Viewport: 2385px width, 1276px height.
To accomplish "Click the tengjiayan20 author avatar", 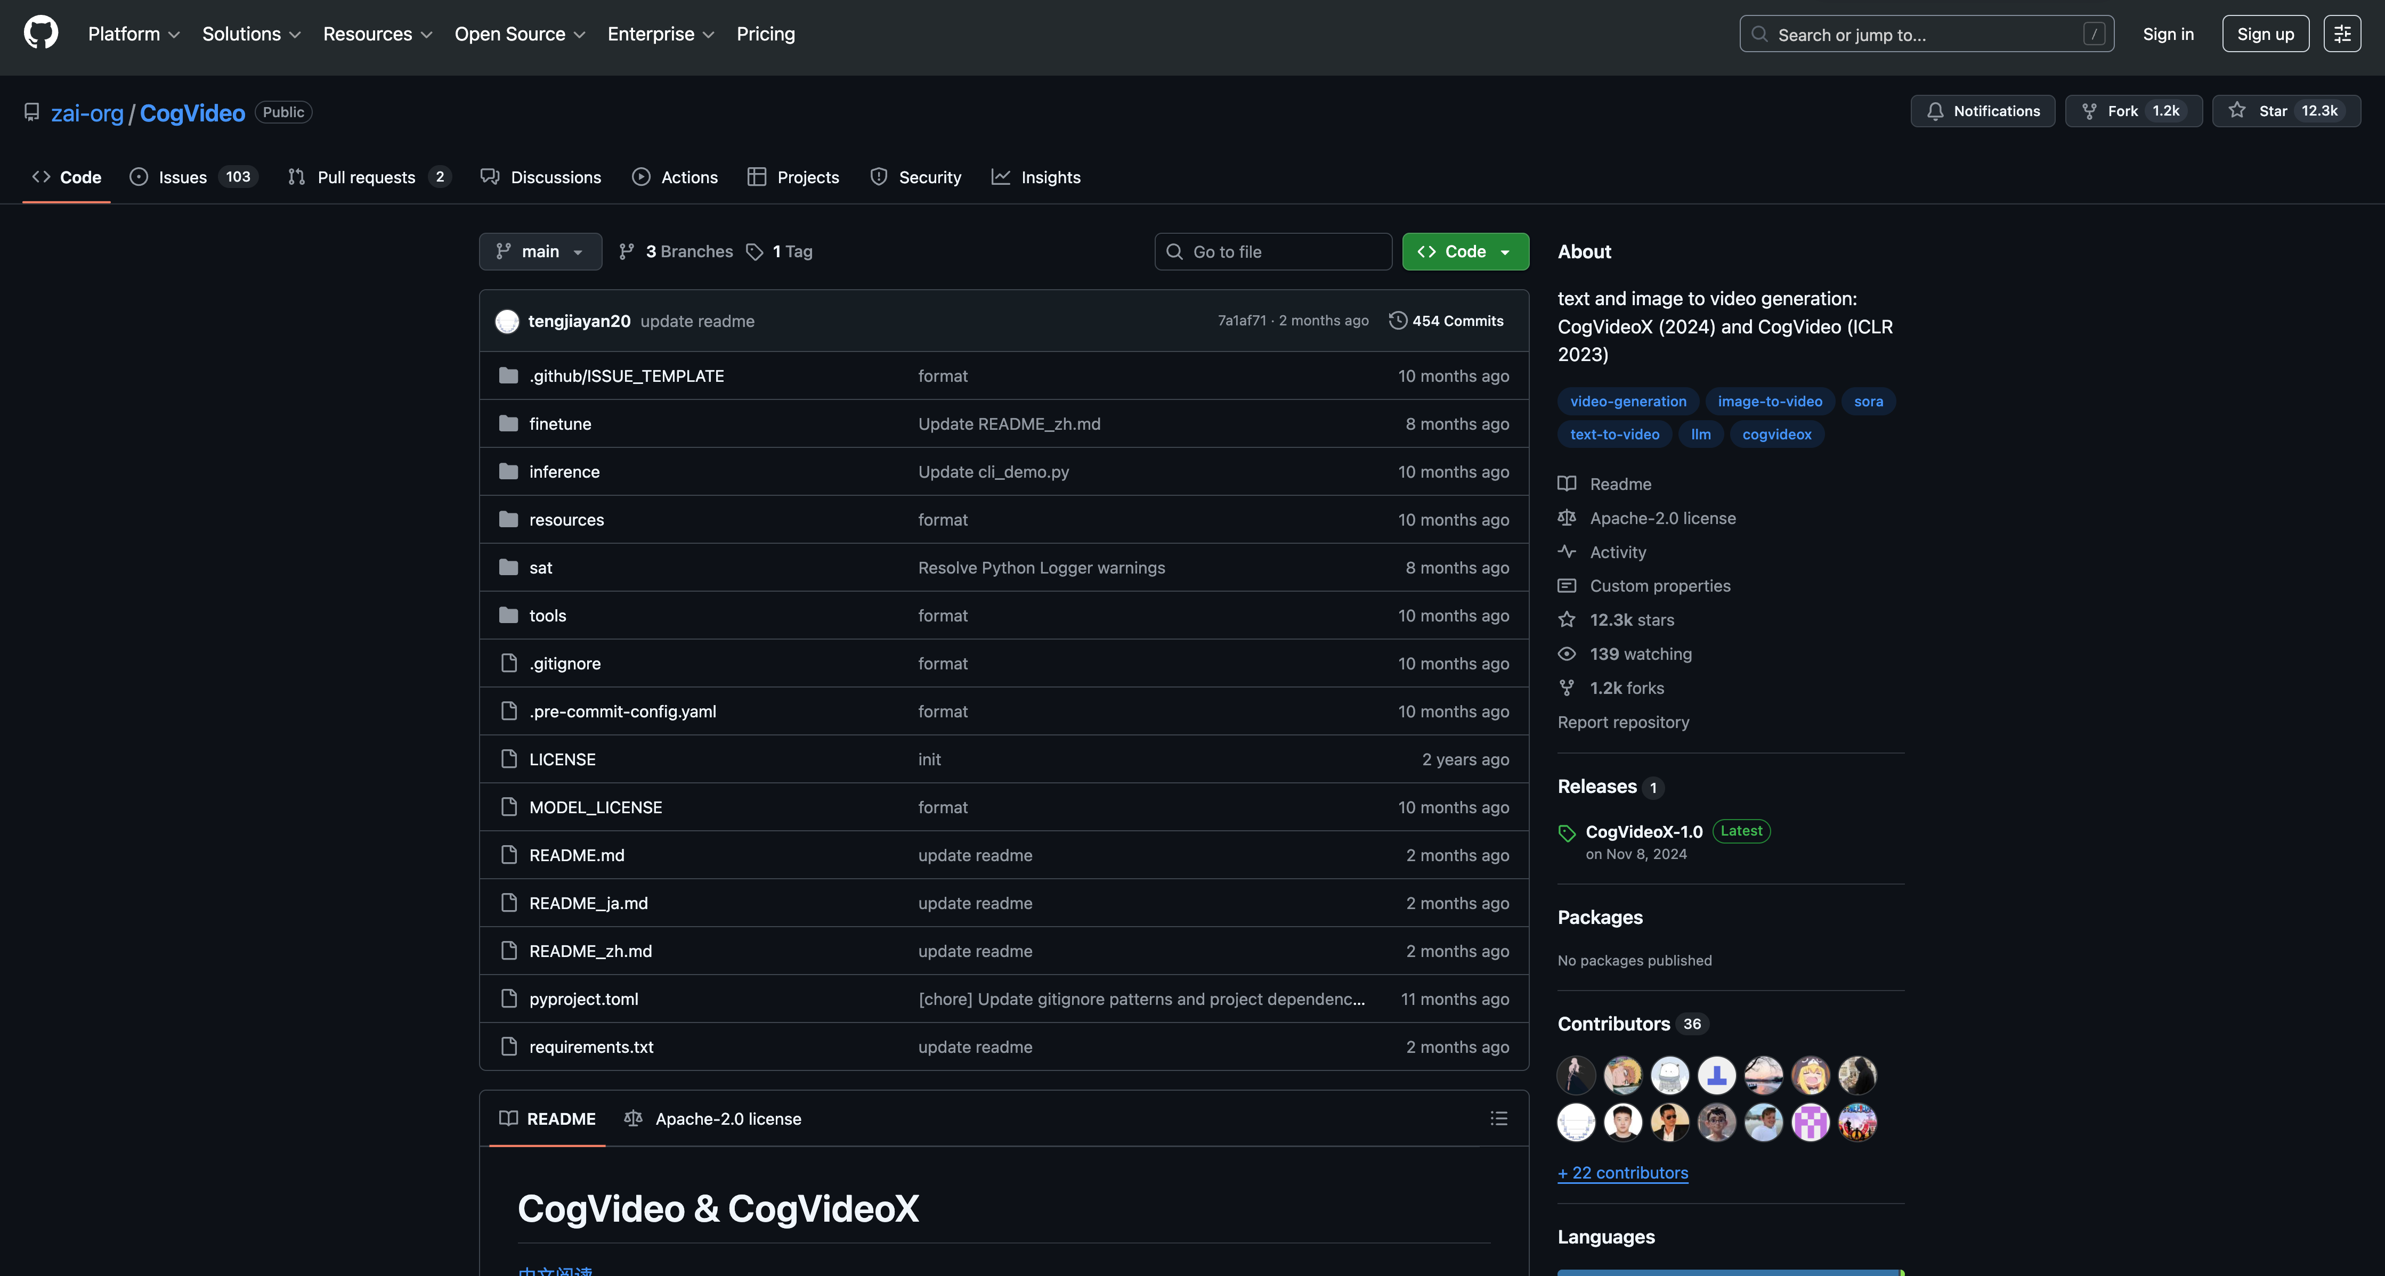I will pyautogui.click(x=506, y=321).
